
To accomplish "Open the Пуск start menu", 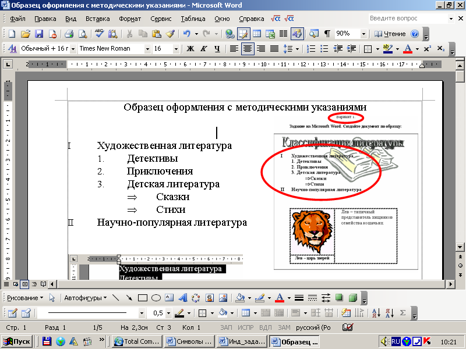I will 17,341.
